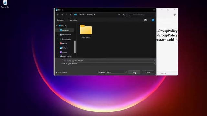
Task: Change the view layout icon
Action: click(145, 20)
